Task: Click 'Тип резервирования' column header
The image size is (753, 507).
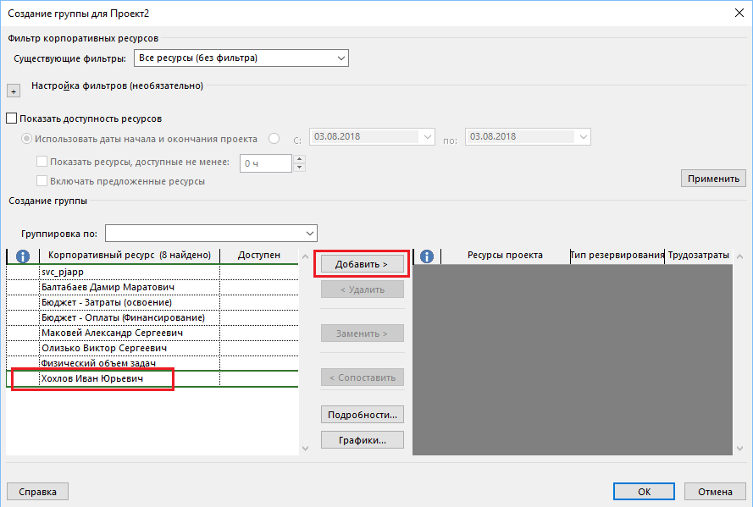Action: tap(617, 255)
